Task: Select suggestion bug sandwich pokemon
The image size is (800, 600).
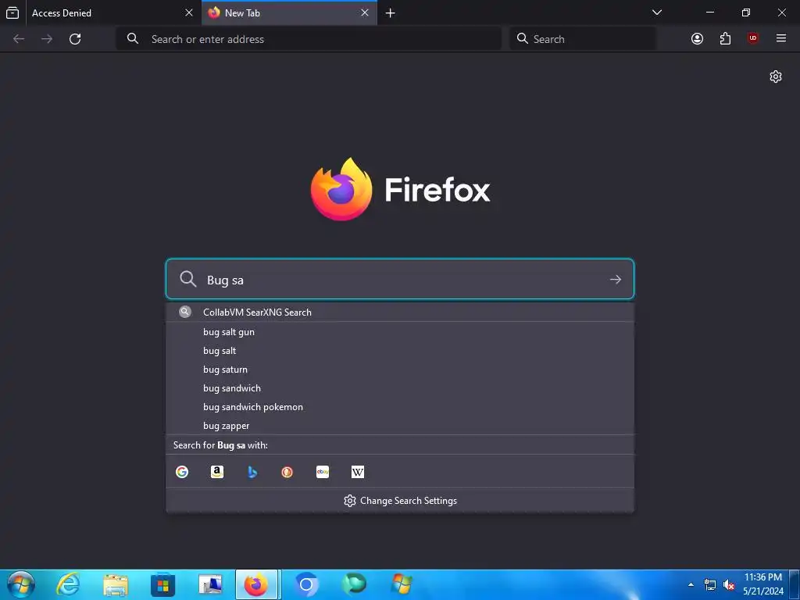Action: 399,407
